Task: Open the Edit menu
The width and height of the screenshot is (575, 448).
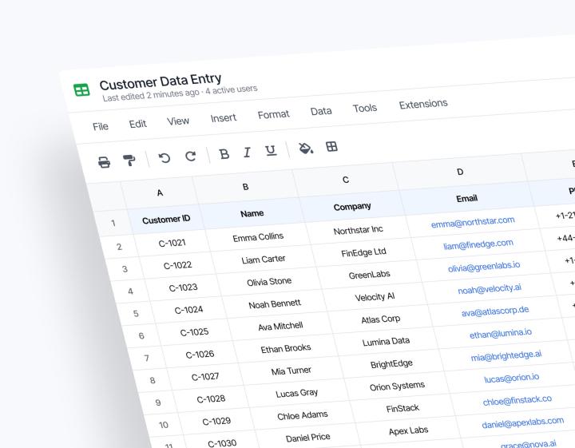Action: (x=138, y=124)
